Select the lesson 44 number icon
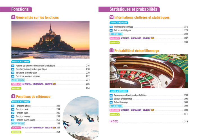The width and height of the screenshot is (197, 140). click(111, 102)
